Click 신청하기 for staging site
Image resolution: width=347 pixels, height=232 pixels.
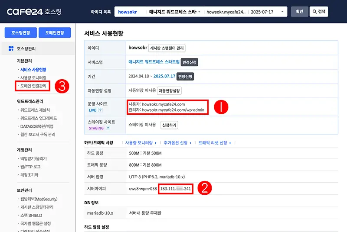pyautogui.click(x=169, y=125)
